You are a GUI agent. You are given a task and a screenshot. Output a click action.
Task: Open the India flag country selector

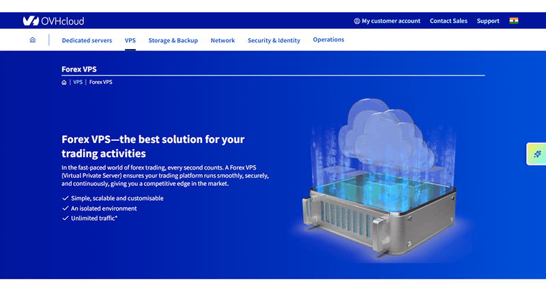[x=514, y=21]
